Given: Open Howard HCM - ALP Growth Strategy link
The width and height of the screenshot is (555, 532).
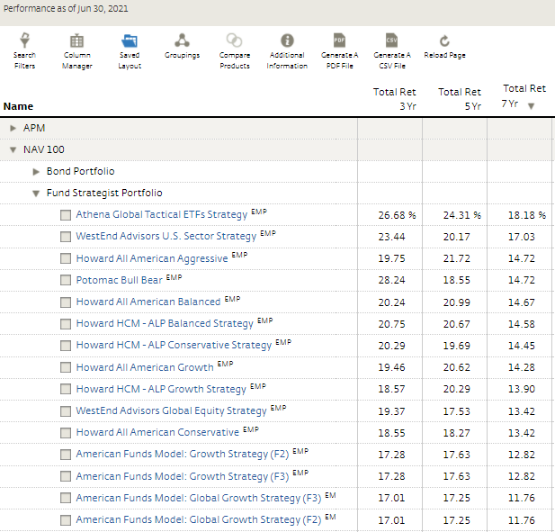Looking at the screenshot, I should tap(161, 389).
